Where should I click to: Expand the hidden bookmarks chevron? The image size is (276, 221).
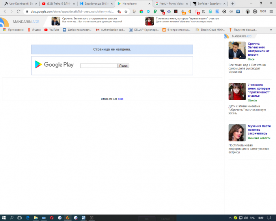click(x=271, y=30)
